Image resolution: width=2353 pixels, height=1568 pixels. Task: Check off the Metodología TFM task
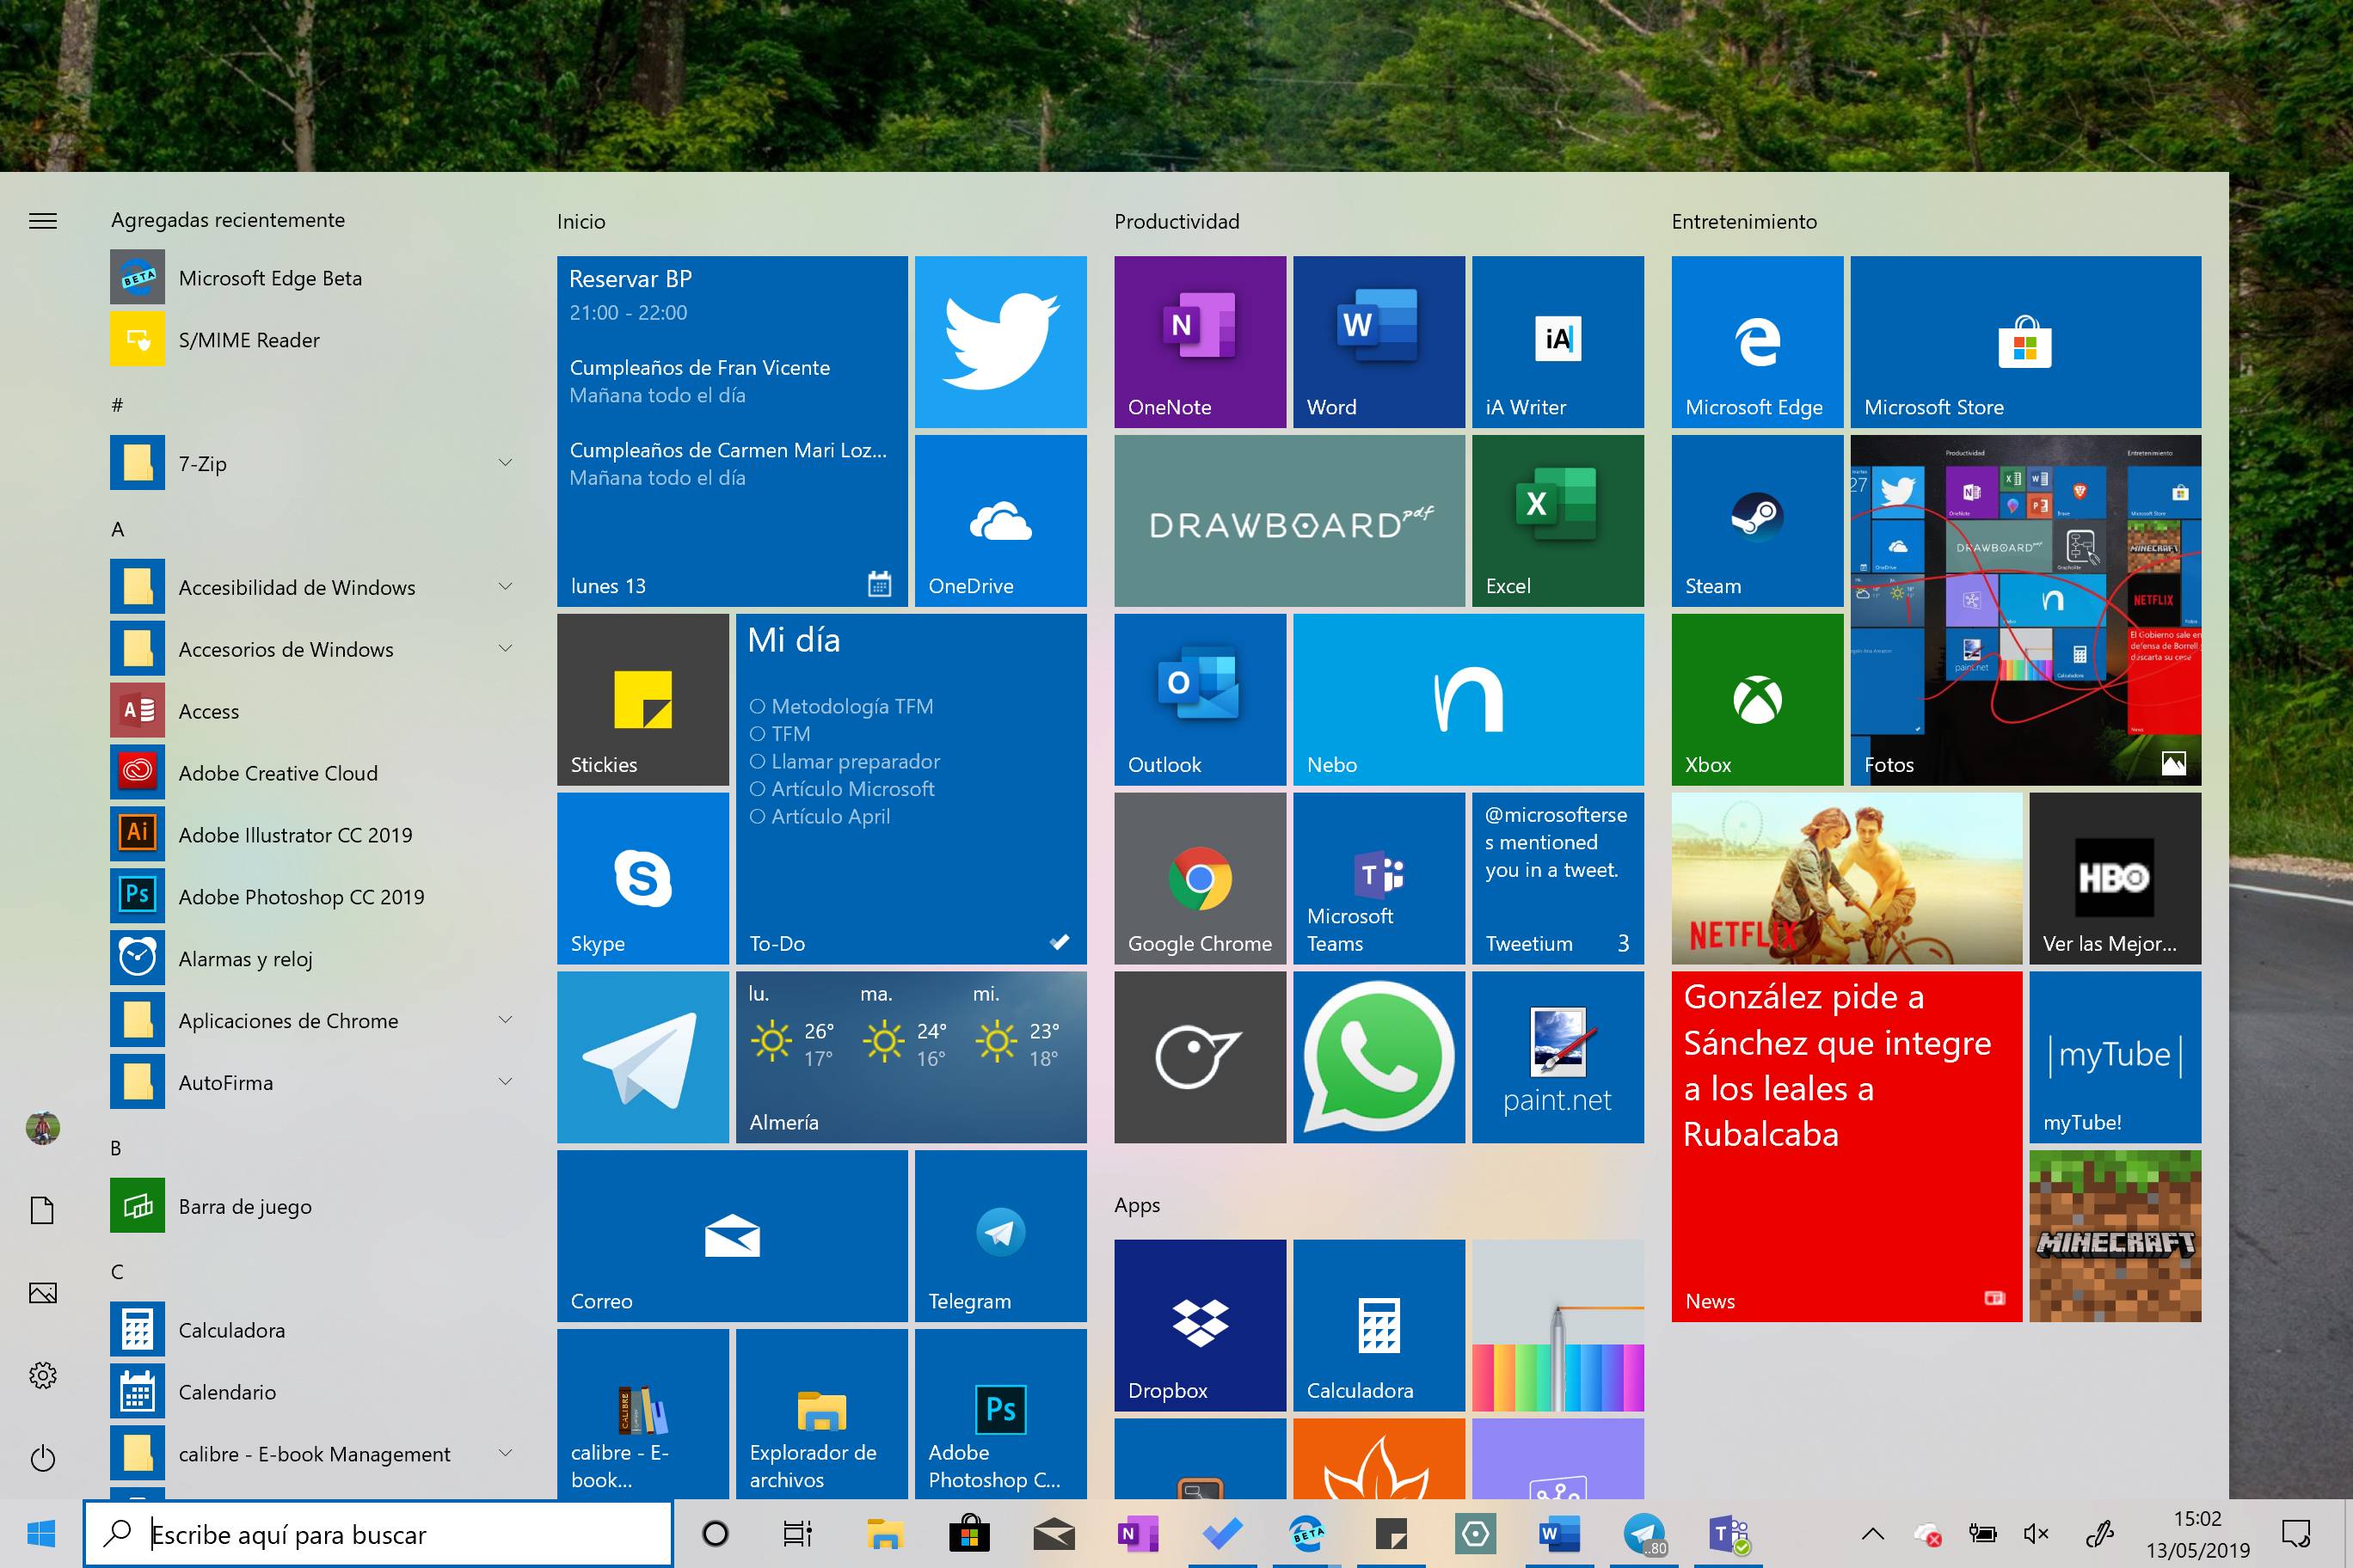tap(759, 706)
